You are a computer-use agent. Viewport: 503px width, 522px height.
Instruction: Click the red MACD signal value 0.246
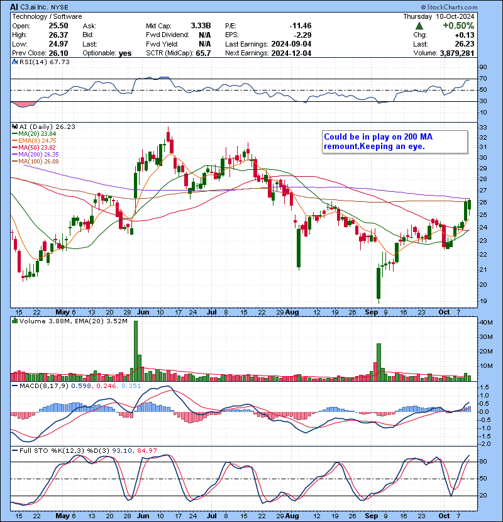106,386
